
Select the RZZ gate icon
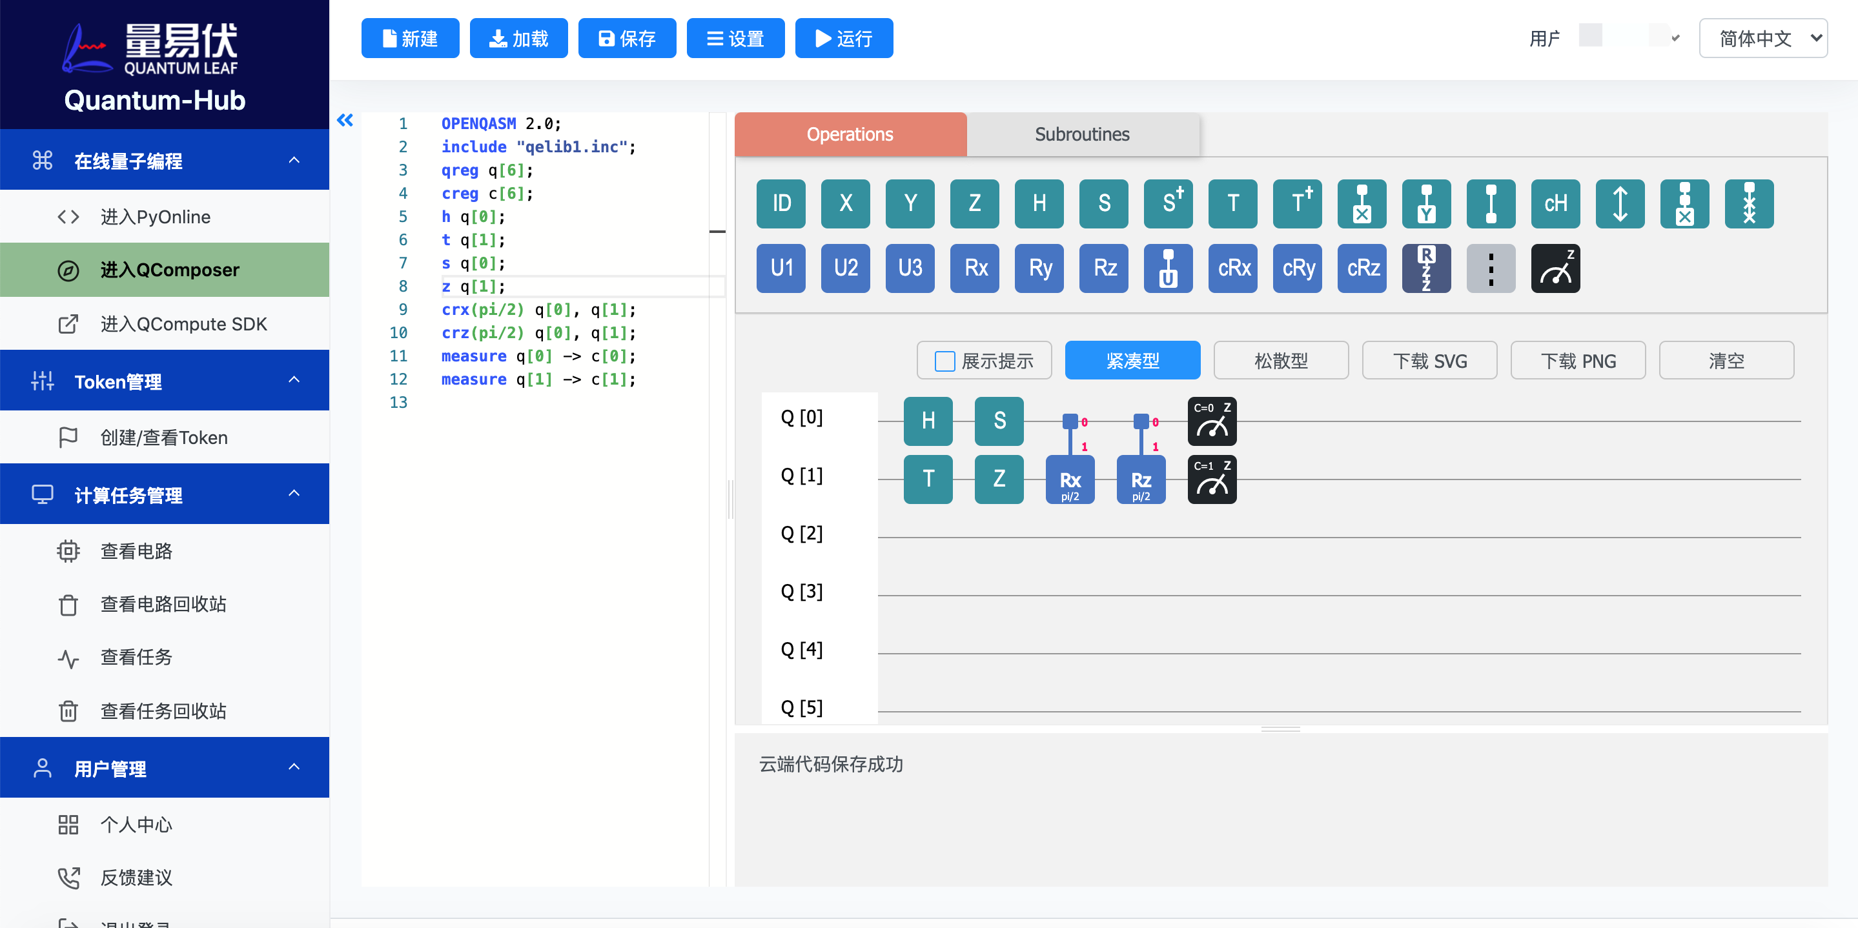pos(1427,268)
